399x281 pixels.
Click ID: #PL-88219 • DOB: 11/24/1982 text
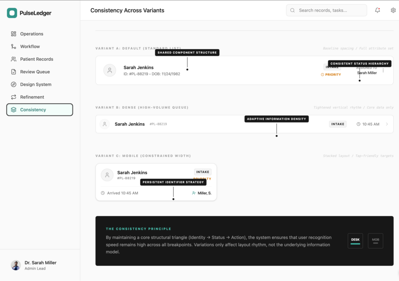(152, 74)
